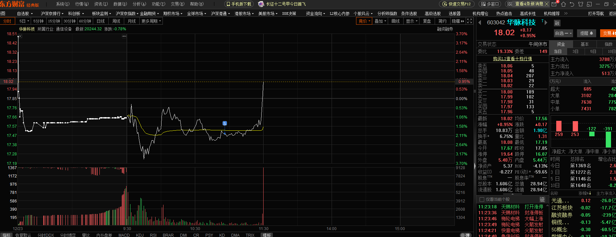The image size is (616, 237).
Task: Click the 复盘 replay button
Action: (x=427, y=21)
